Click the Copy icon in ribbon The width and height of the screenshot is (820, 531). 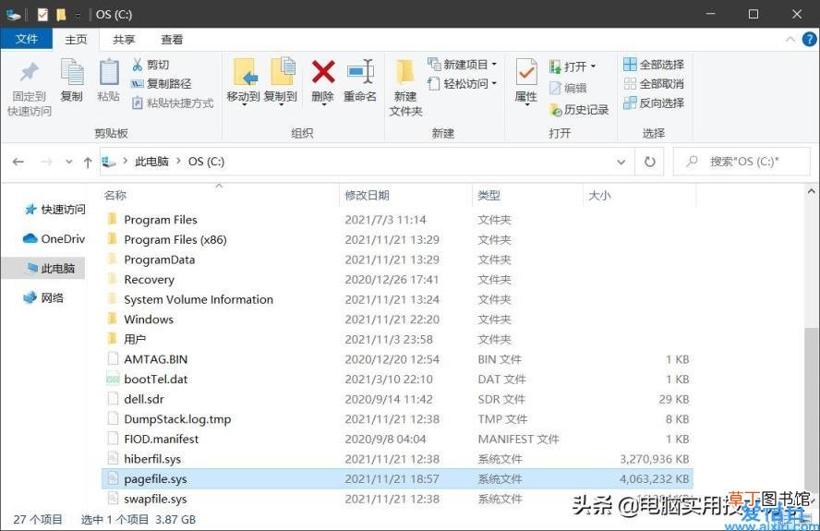pyautogui.click(x=72, y=72)
